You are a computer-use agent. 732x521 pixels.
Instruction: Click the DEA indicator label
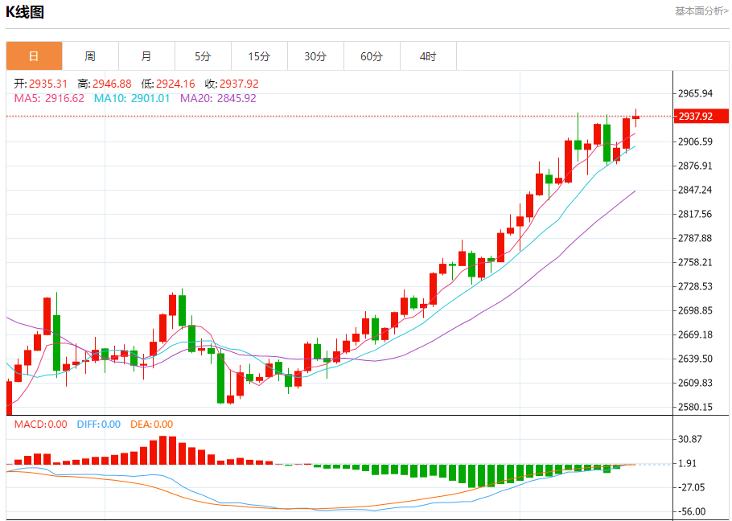click(151, 424)
